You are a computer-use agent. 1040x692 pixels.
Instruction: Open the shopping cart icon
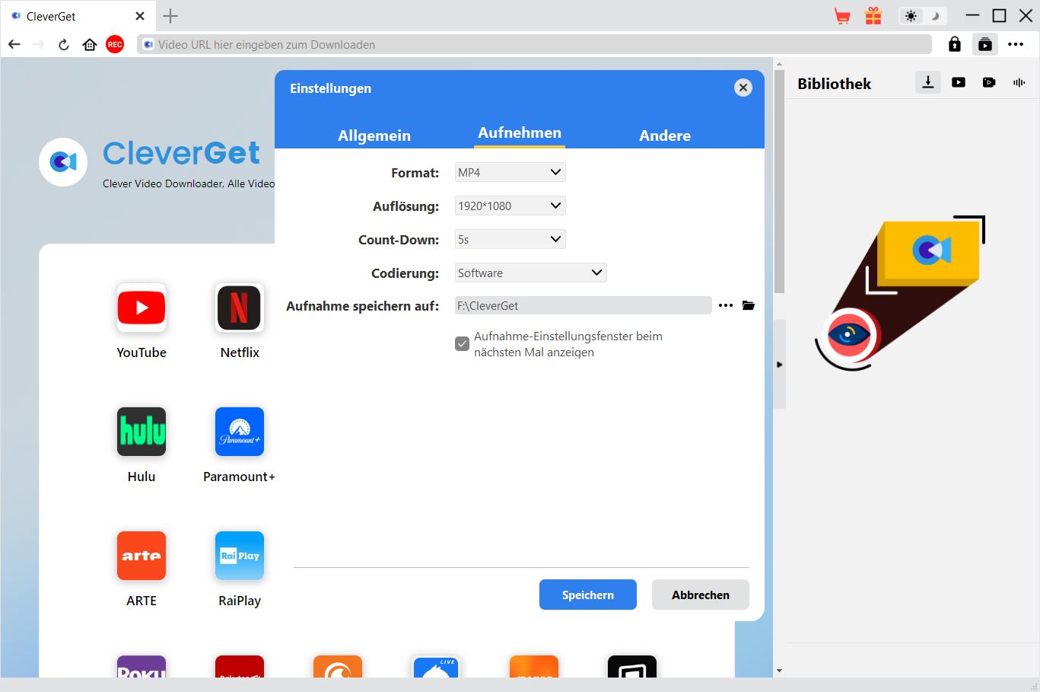click(842, 16)
